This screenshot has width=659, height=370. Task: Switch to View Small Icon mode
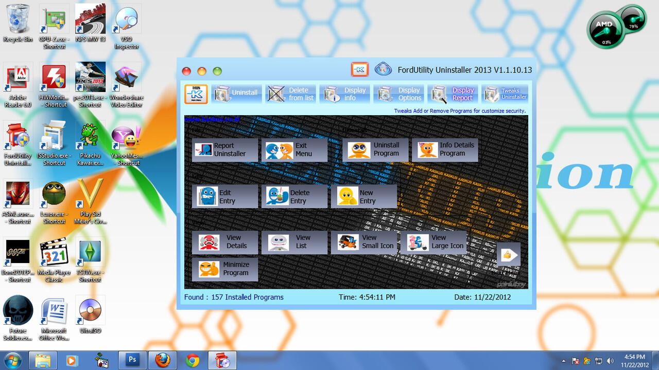[364, 242]
